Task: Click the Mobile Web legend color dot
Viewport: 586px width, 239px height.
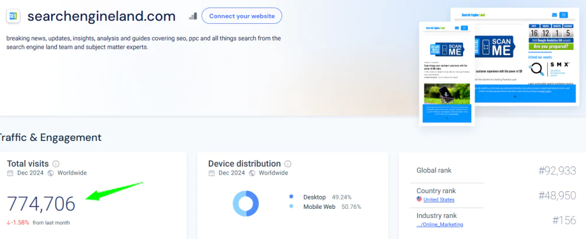Action: pyautogui.click(x=292, y=207)
